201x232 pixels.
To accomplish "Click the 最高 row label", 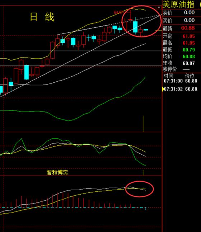I will [167, 43].
